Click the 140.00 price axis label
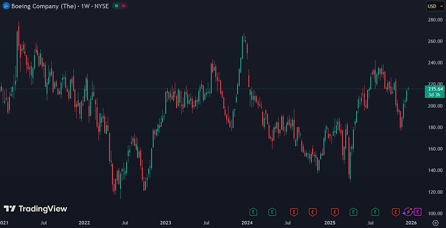Screen dimensions: 446x228 (436, 170)
